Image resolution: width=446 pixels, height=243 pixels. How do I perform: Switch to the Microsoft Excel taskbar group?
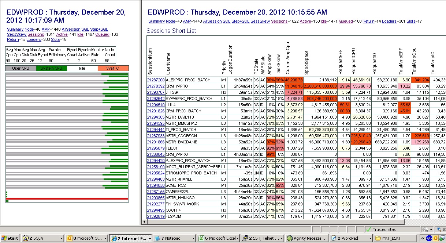click(219, 238)
